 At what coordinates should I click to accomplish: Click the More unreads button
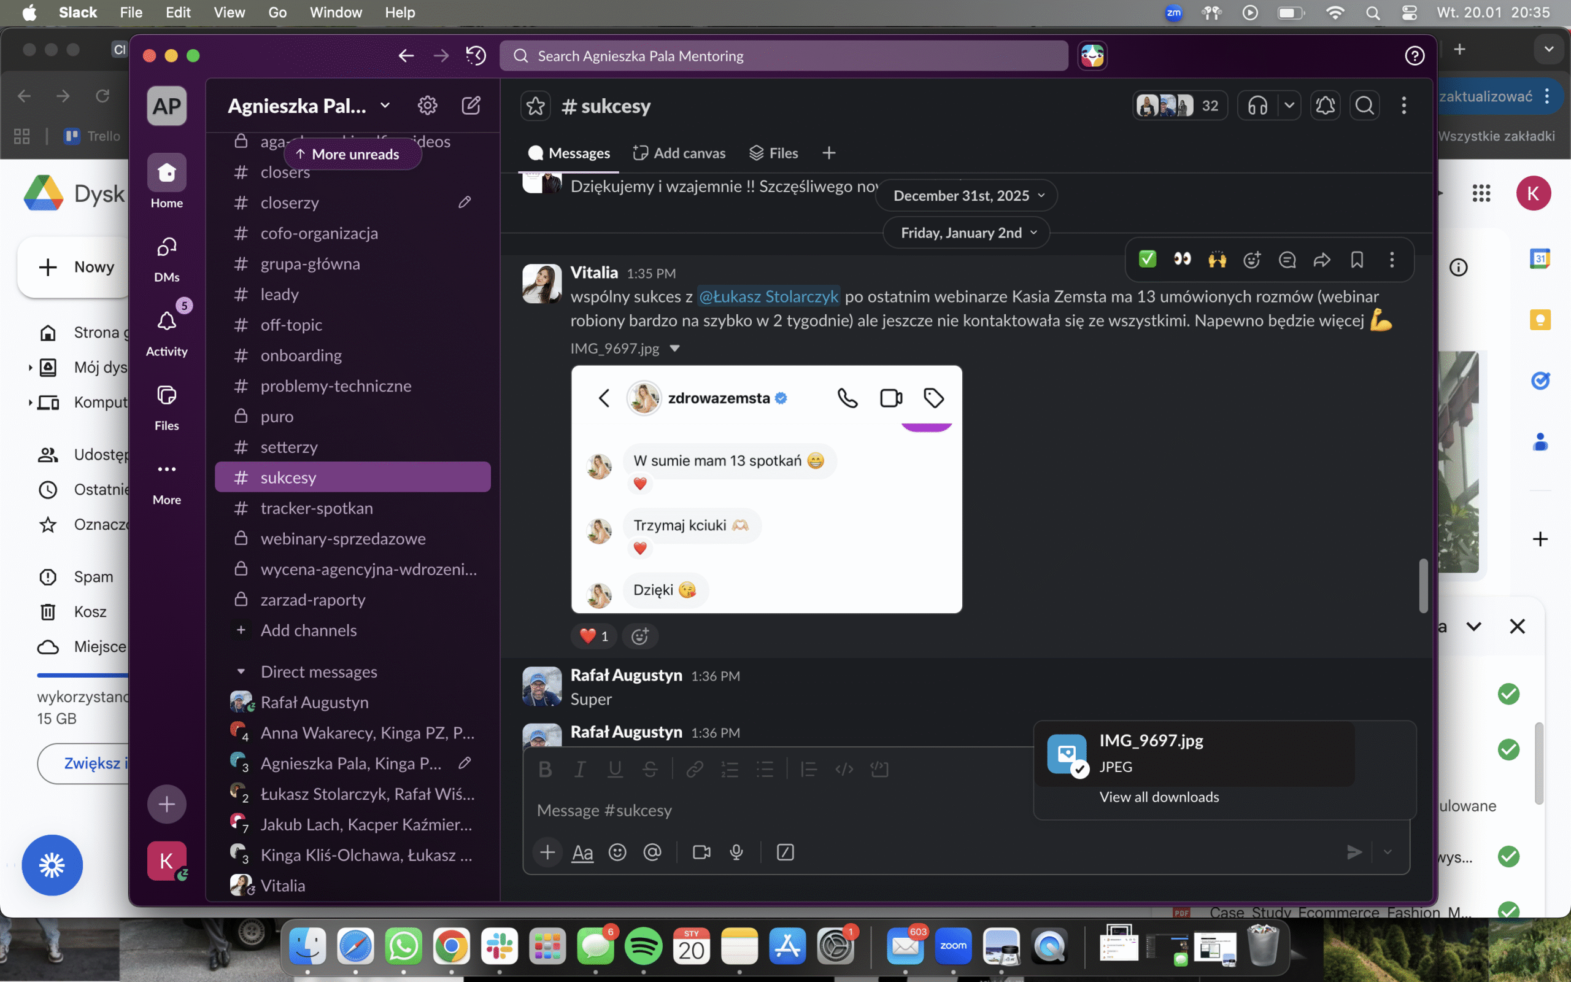pyautogui.click(x=352, y=154)
